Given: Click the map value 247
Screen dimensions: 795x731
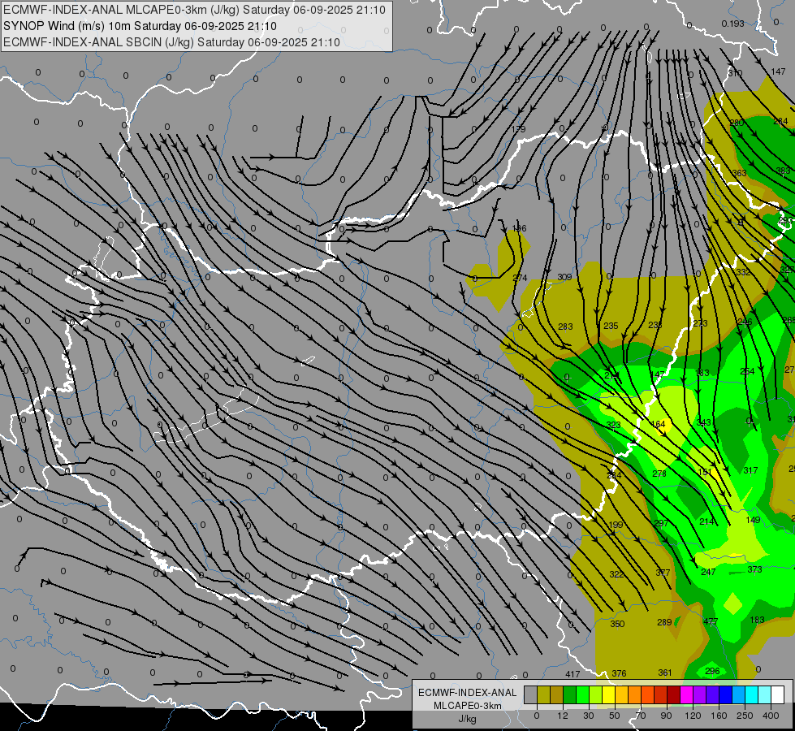Looking at the screenshot, I should click(708, 572).
